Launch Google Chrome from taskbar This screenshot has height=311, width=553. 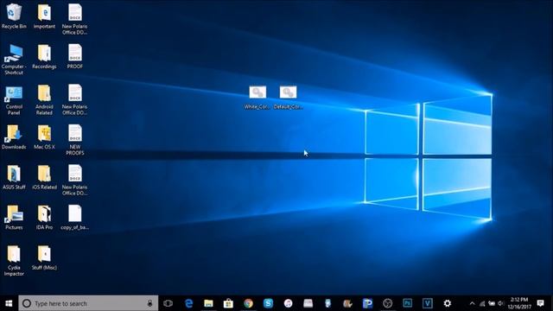tap(248, 303)
